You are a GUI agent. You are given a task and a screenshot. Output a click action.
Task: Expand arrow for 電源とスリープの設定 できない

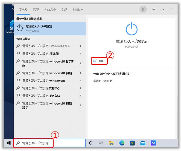point(80,96)
